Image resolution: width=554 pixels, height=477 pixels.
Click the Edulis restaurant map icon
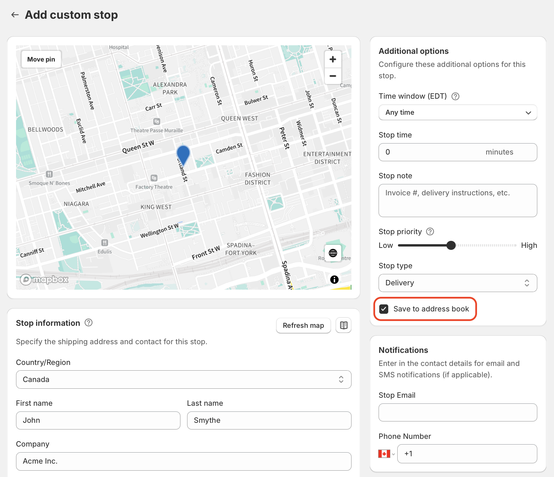(x=105, y=243)
